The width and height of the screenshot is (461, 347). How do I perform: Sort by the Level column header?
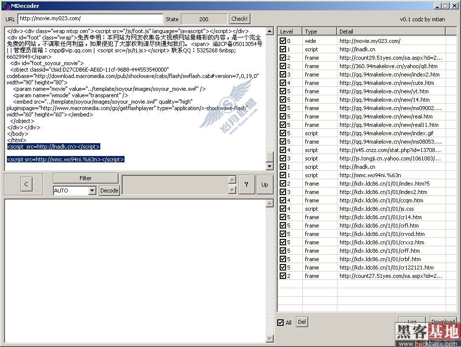(290, 32)
